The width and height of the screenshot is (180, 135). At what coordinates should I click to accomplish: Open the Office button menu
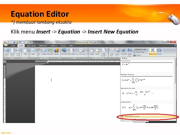point(6,43)
